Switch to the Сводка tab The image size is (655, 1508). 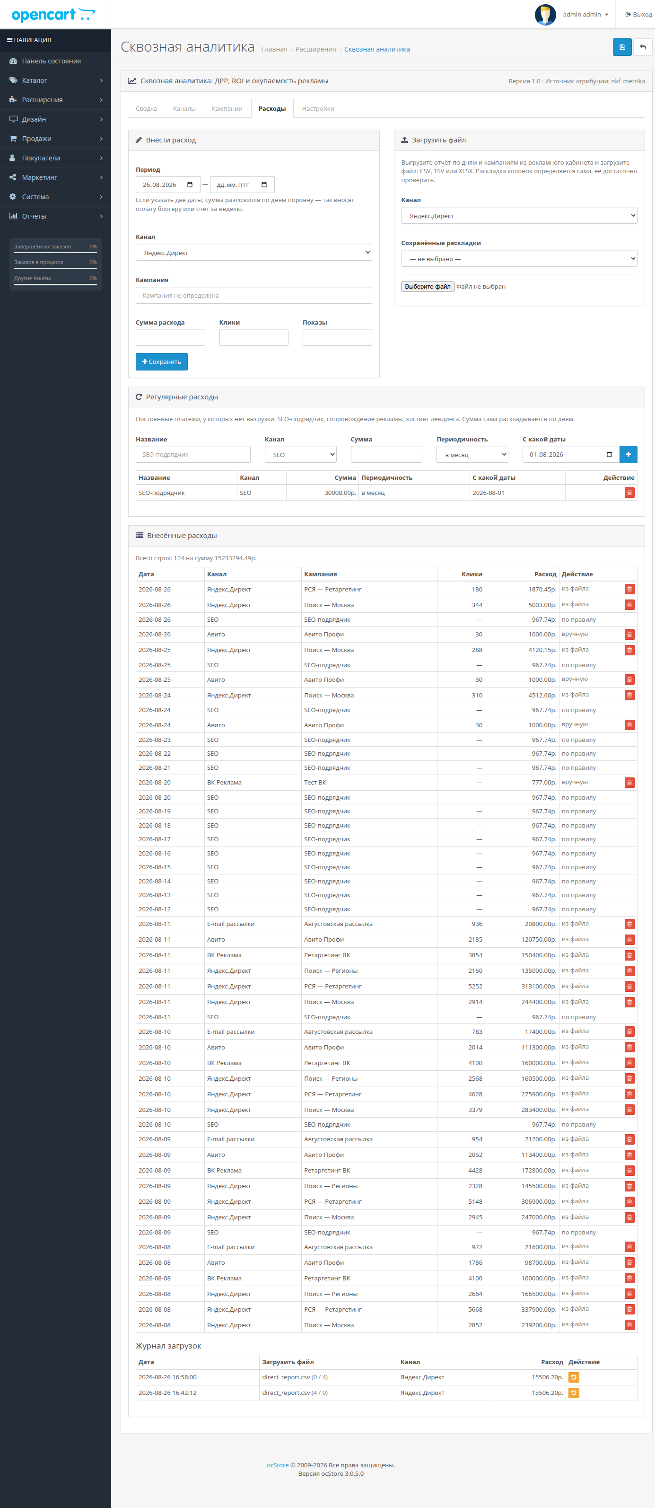[146, 109]
